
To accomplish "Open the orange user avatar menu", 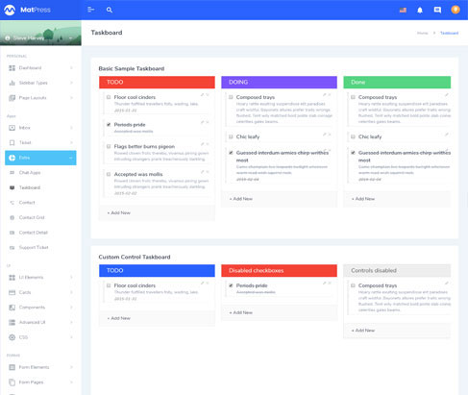I will click(456, 10).
